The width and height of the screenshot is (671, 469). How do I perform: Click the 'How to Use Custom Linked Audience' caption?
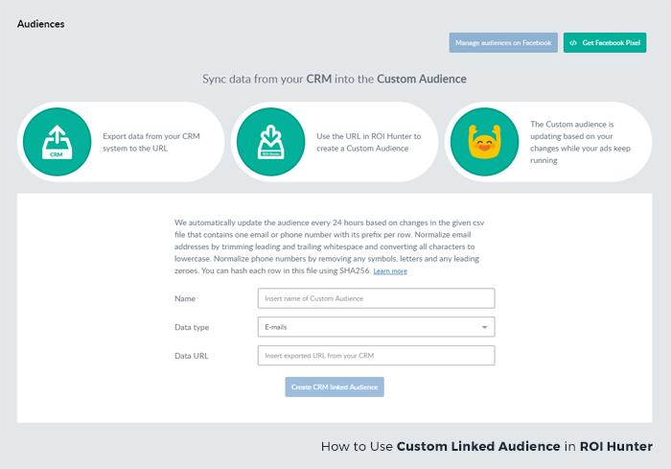[487, 446]
